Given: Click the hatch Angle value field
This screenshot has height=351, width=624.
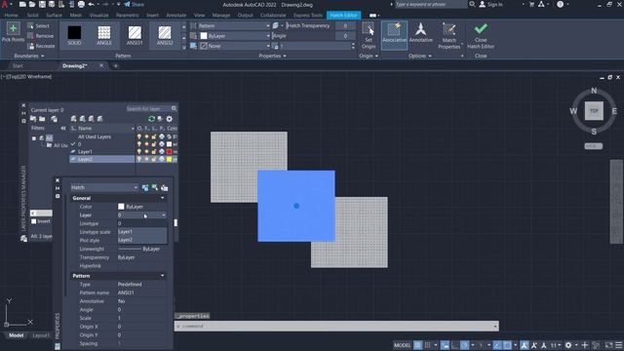Looking at the screenshot, I should pos(345,36).
